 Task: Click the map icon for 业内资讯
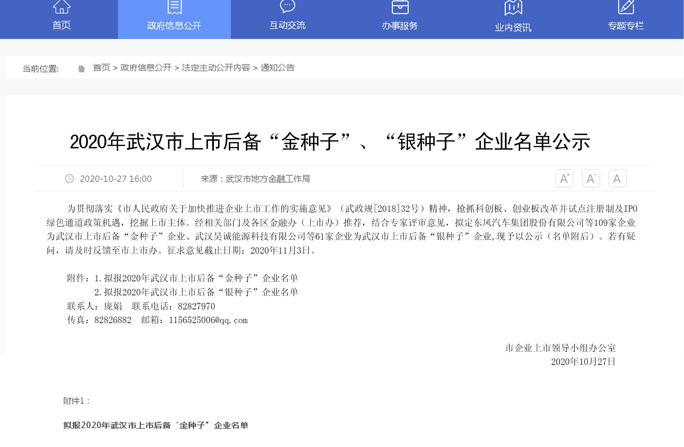click(x=513, y=7)
